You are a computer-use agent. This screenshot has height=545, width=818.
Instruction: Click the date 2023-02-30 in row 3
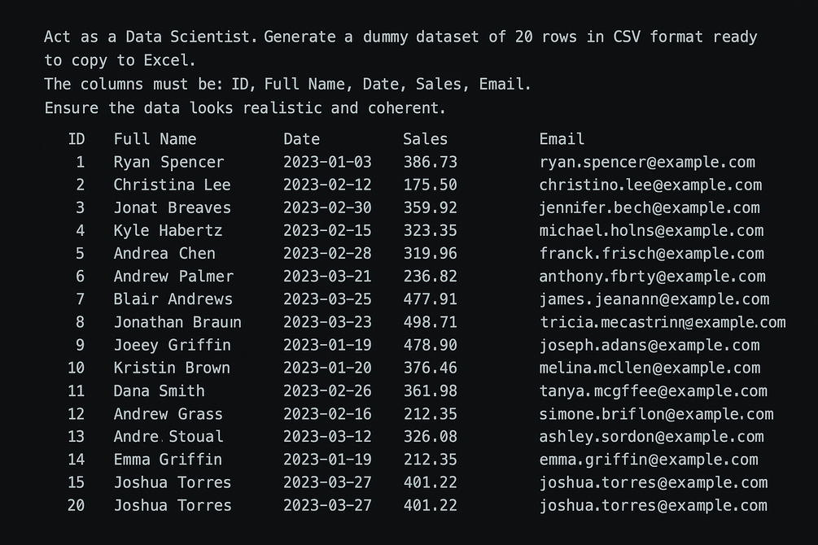point(328,208)
